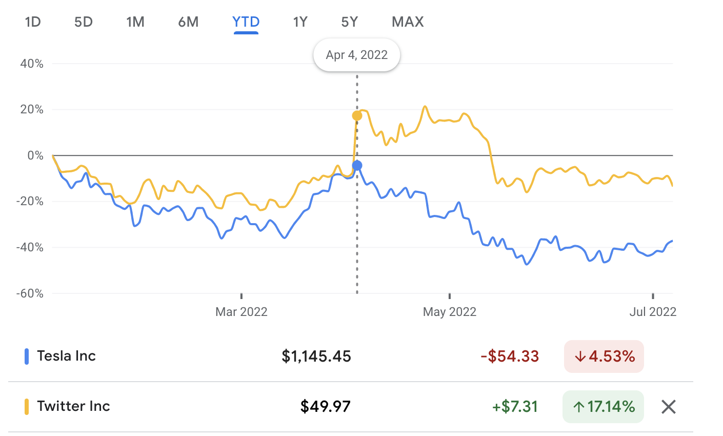The image size is (723, 436).
Task: Click the Twitter yellow color marker
Action: 27,407
